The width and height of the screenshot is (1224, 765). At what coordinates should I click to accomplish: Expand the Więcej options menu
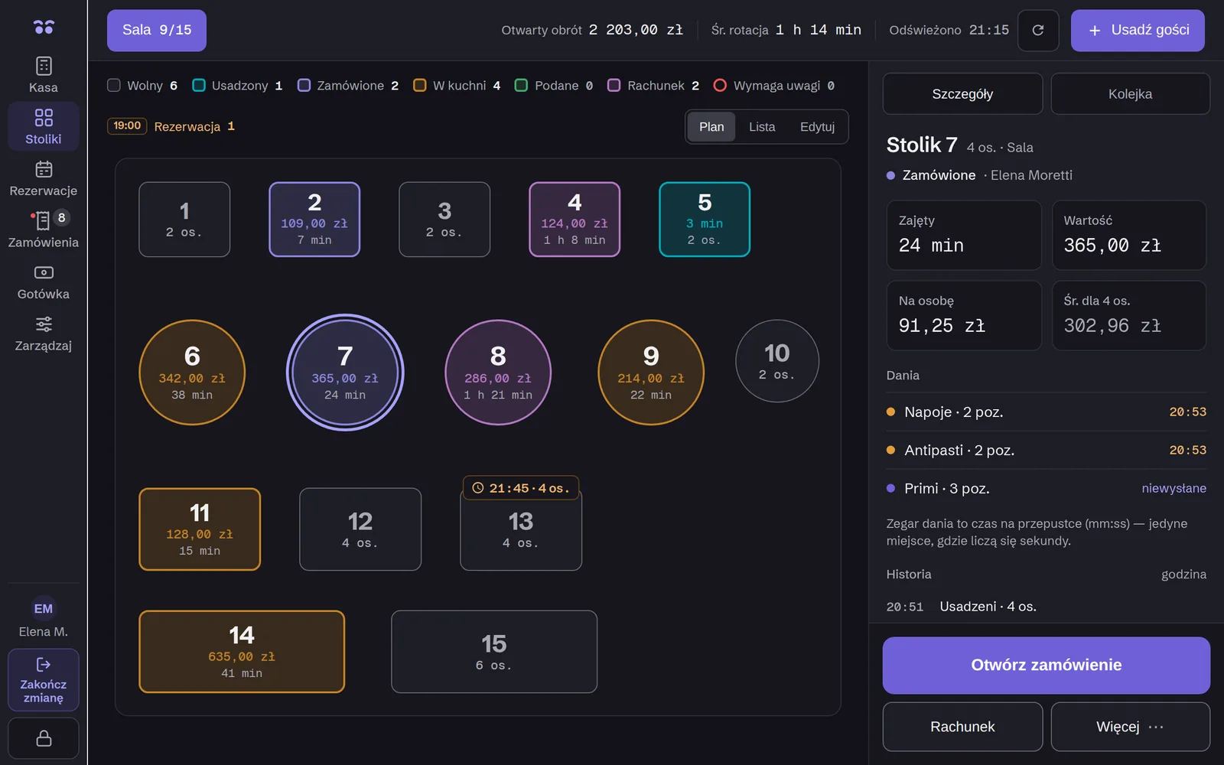(1130, 727)
